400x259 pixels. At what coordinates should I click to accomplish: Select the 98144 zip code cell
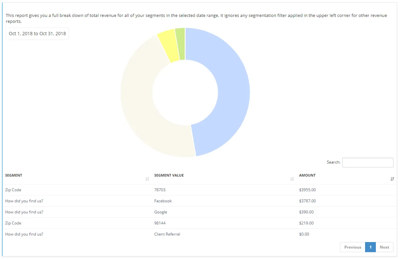160,223
